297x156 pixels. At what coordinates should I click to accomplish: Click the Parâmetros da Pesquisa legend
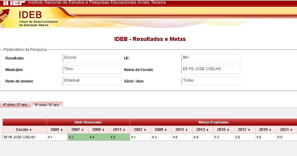coord(25,50)
